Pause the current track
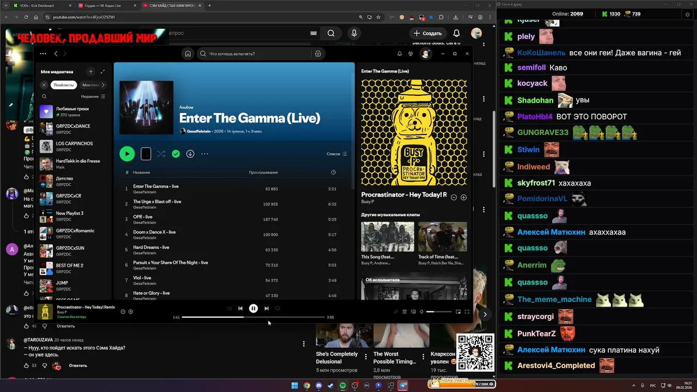Viewport: 697px width, 392px height. pyautogui.click(x=253, y=308)
